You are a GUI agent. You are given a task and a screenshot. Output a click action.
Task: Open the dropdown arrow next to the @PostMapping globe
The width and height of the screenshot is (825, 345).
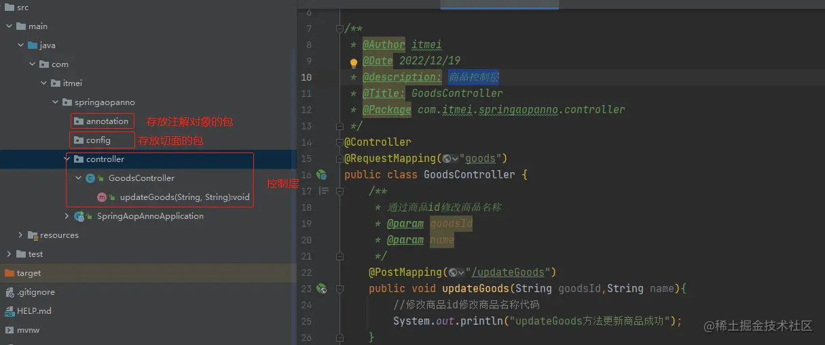click(x=462, y=272)
